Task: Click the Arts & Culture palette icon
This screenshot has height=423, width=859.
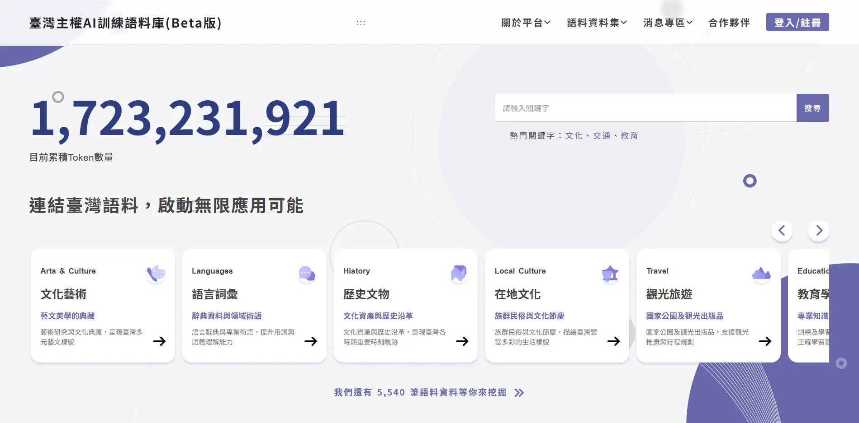Action: pyautogui.click(x=156, y=274)
